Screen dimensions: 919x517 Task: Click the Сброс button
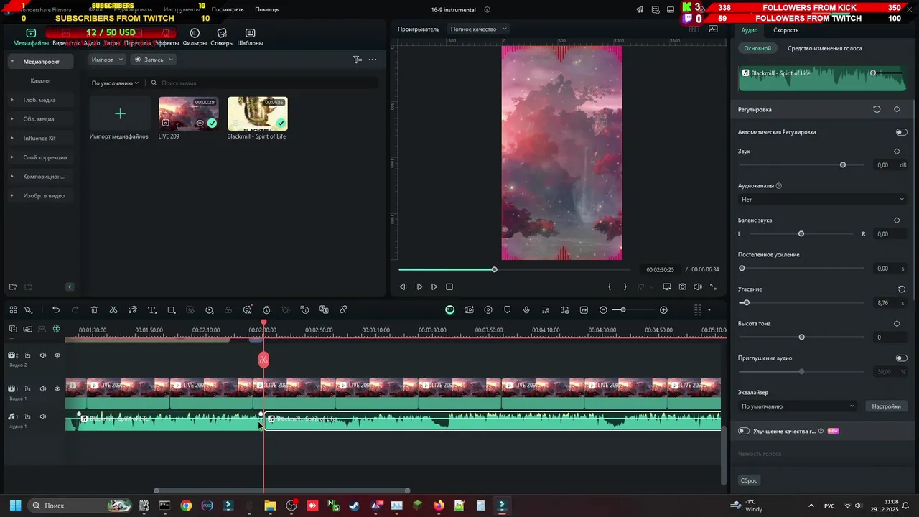pyautogui.click(x=749, y=480)
